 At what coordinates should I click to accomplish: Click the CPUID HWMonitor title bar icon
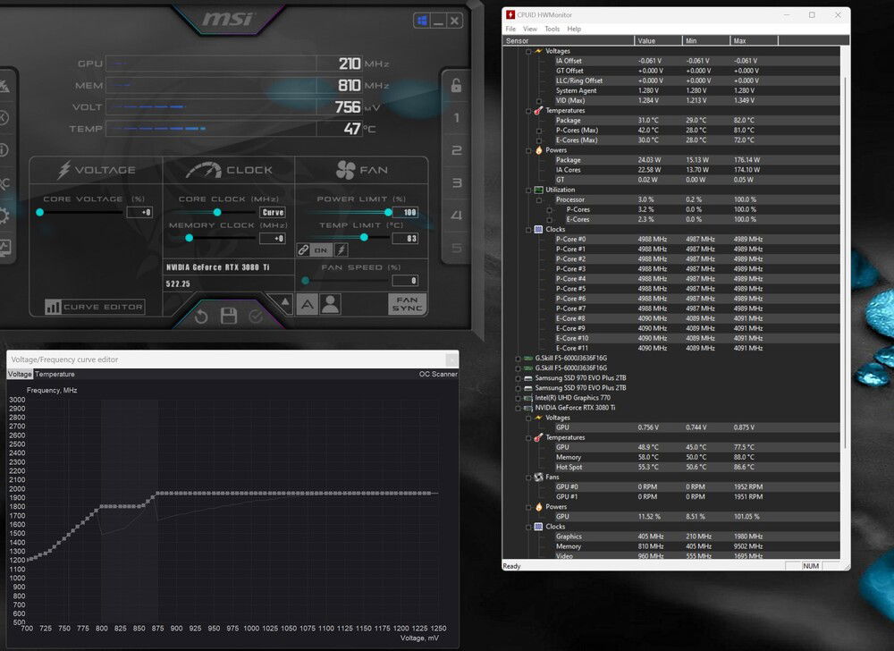click(x=510, y=15)
